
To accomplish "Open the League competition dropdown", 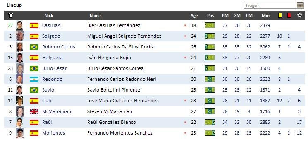I will click(274, 5).
